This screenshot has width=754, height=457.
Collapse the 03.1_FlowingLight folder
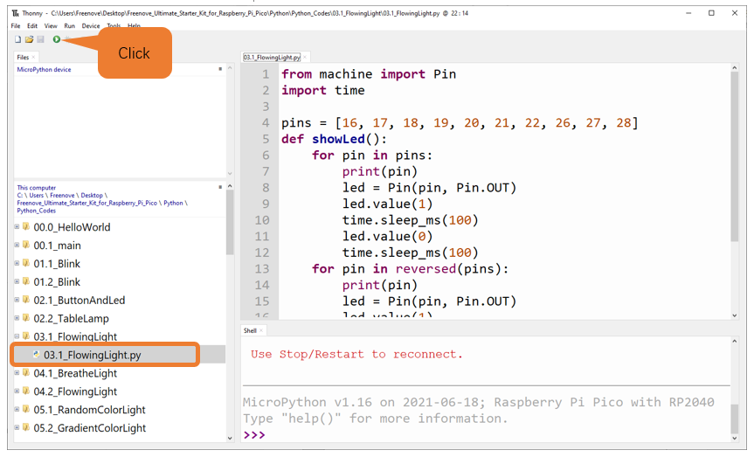17,336
